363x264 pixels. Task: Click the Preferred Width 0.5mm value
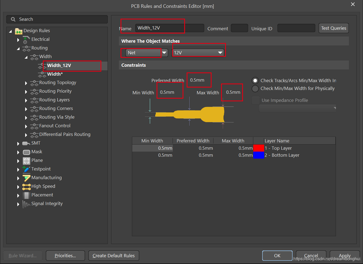click(197, 80)
